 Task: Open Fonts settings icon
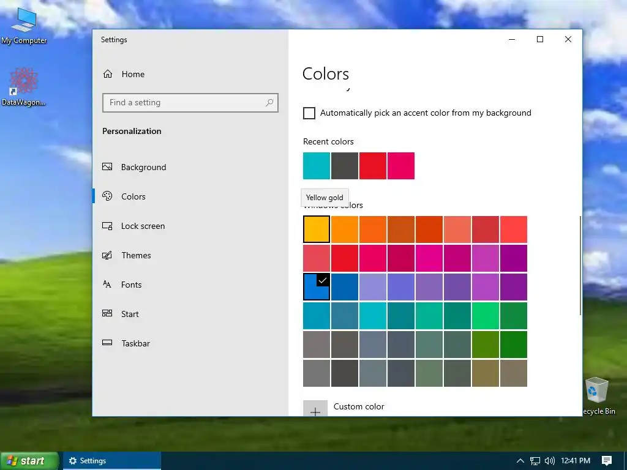coord(107,284)
